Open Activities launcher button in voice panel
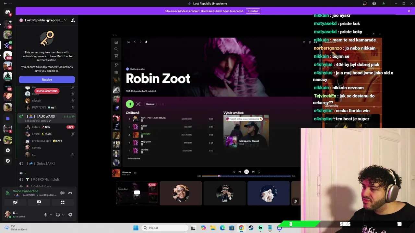 63,202
